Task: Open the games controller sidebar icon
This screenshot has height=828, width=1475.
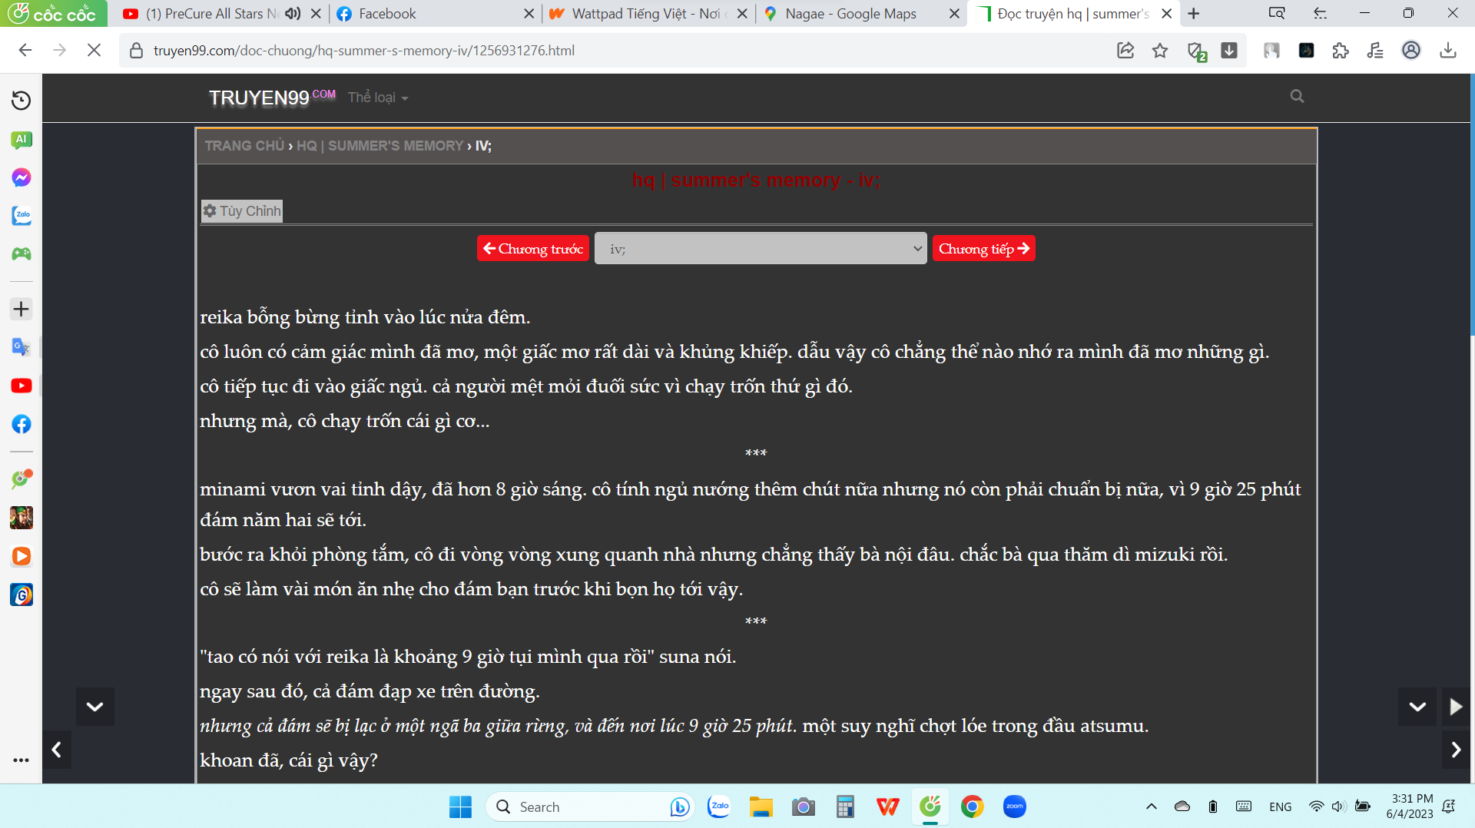Action: click(x=21, y=253)
